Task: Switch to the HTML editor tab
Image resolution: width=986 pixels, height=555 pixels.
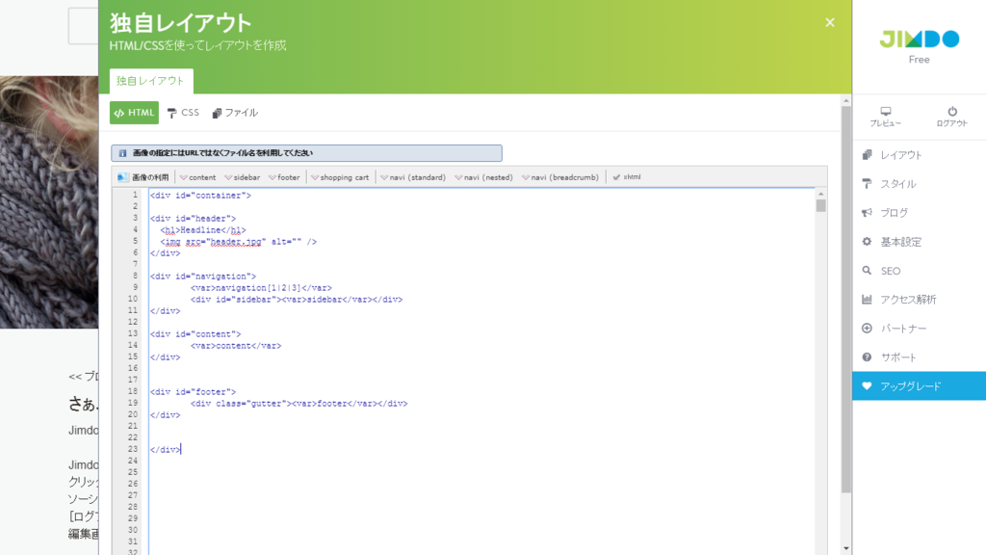Action: click(134, 113)
